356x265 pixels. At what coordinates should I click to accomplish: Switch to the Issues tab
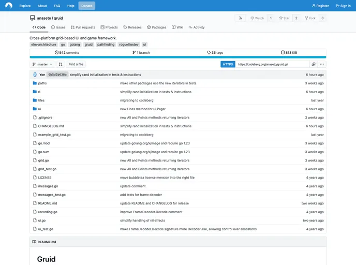point(58,27)
